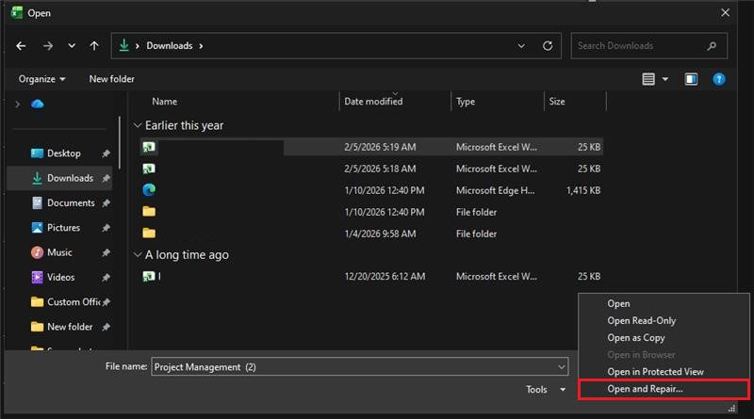Screen dimensions: 754x419
Task: Open the address bar history dropdown
Action: click(521, 46)
